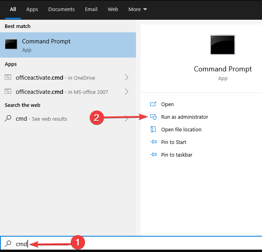This screenshot has height=252, width=262.
Task: Click the Command Prompt icon in best match
Action: (x=11, y=44)
